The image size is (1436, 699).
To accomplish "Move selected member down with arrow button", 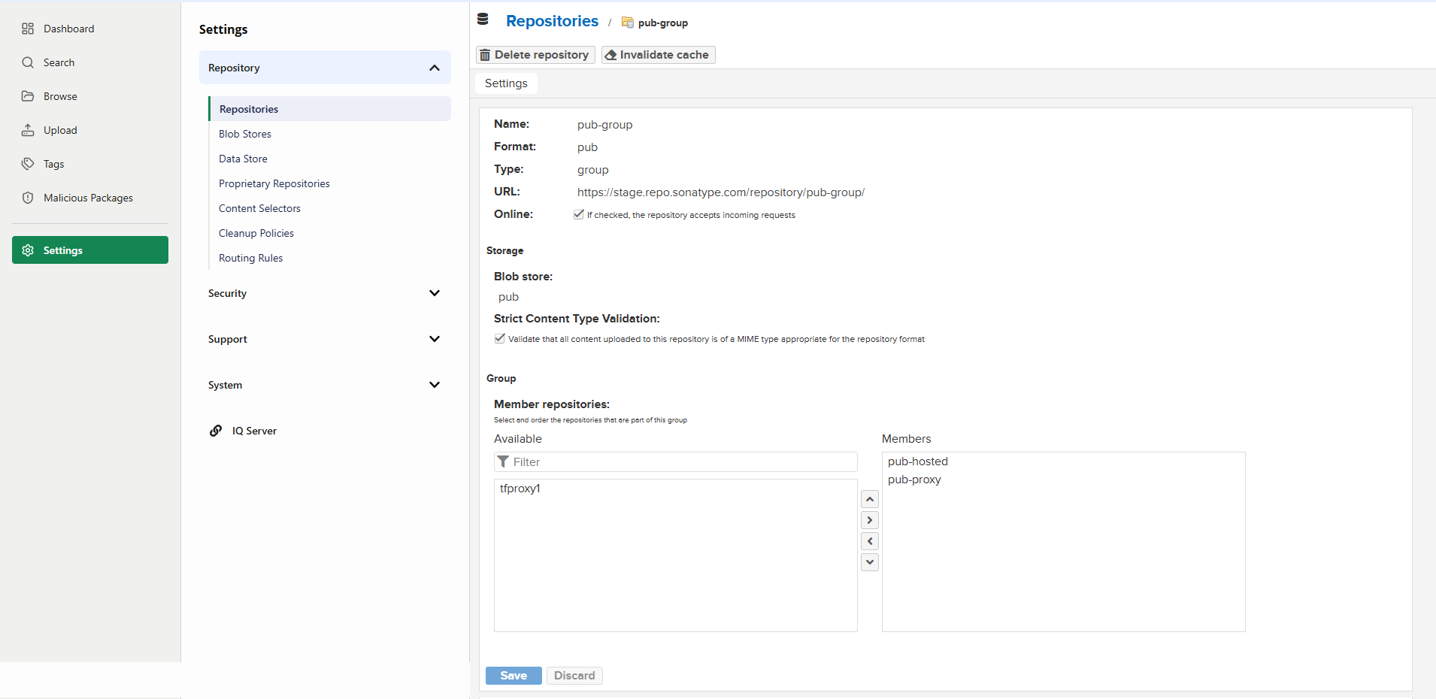I will pos(870,562).
